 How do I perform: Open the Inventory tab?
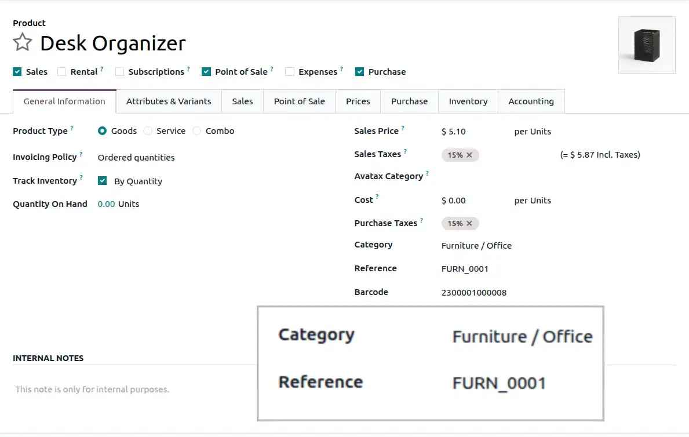[x=468, y=101]
